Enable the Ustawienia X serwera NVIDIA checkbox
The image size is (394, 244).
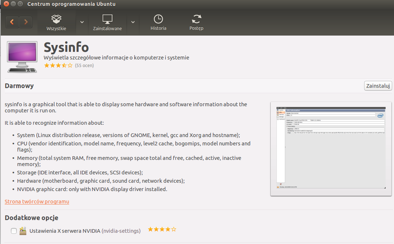pos(14,231)
